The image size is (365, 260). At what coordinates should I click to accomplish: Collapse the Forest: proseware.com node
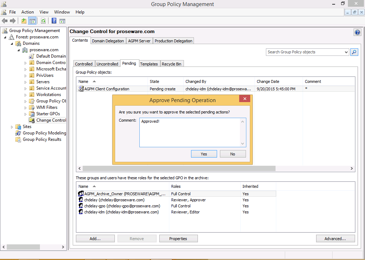point(5,37)
